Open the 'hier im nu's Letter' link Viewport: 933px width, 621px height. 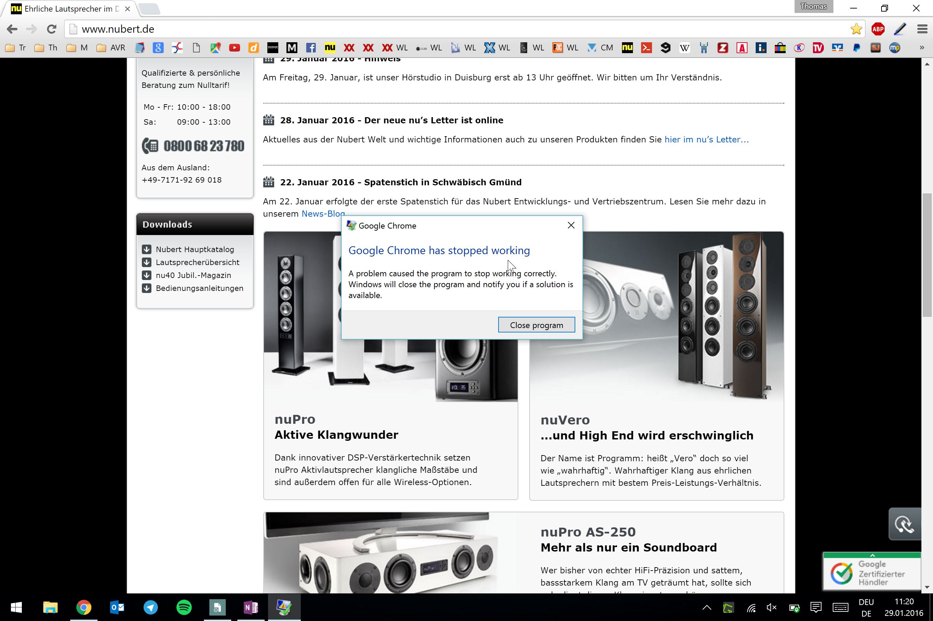706,139
